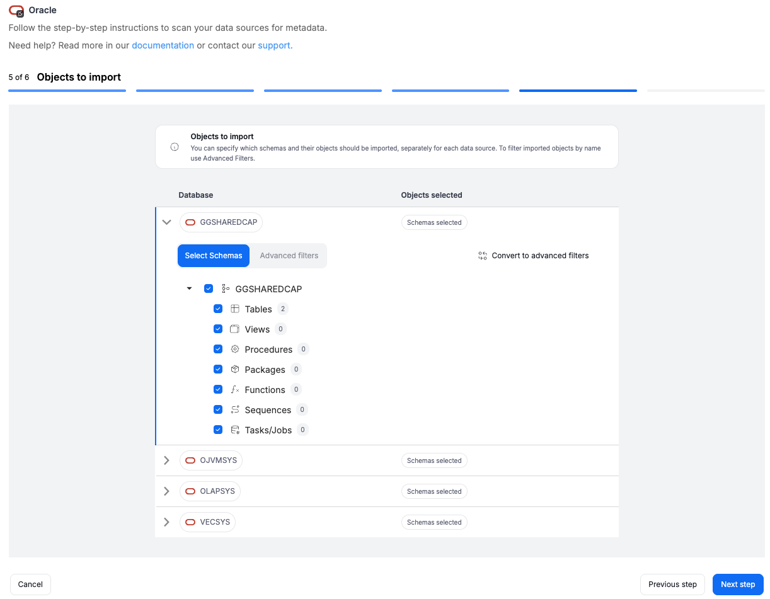770x599 pixels.
Task: Expand the OJVMSYS database row
Action: pyautogui.click(x=166, y=460)
